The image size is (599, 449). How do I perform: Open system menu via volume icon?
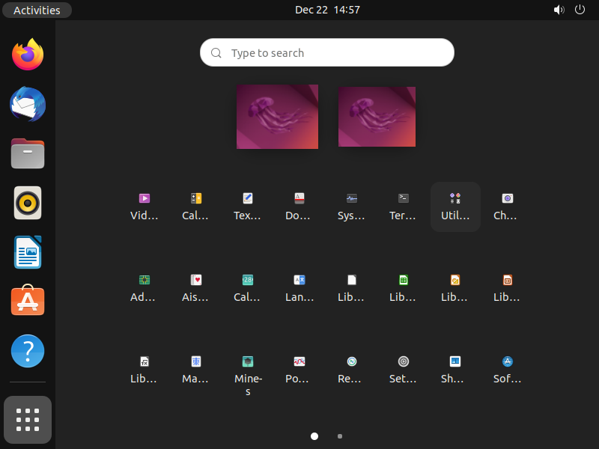[559, 10]
